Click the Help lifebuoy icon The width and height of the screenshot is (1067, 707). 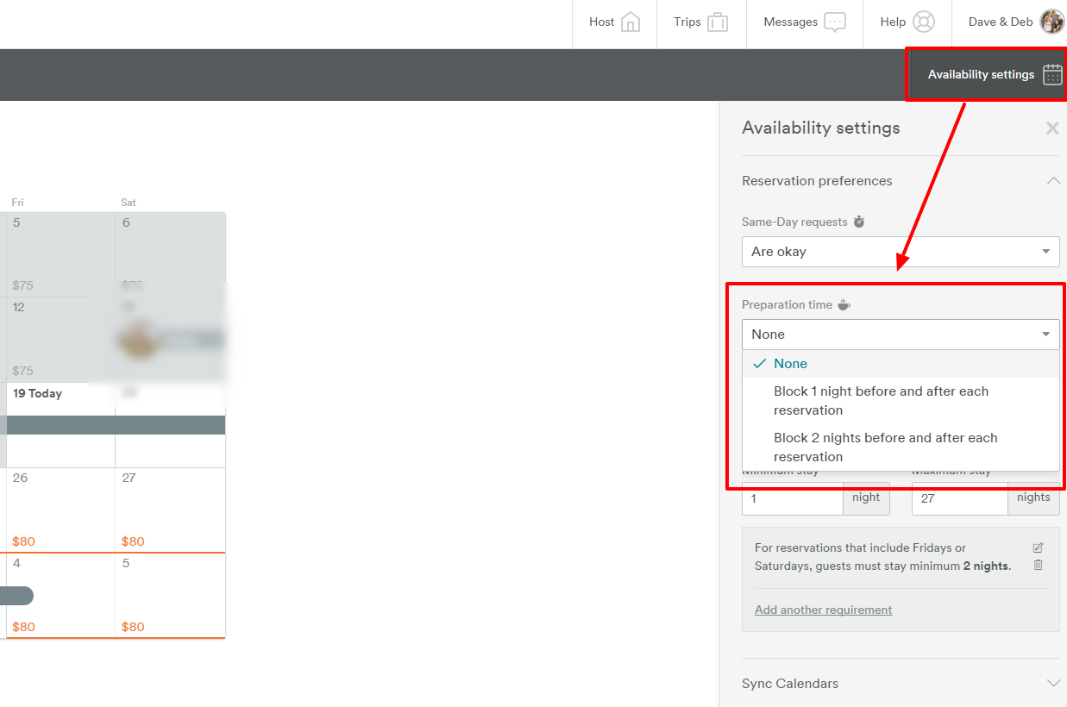[x=923, y=22]
